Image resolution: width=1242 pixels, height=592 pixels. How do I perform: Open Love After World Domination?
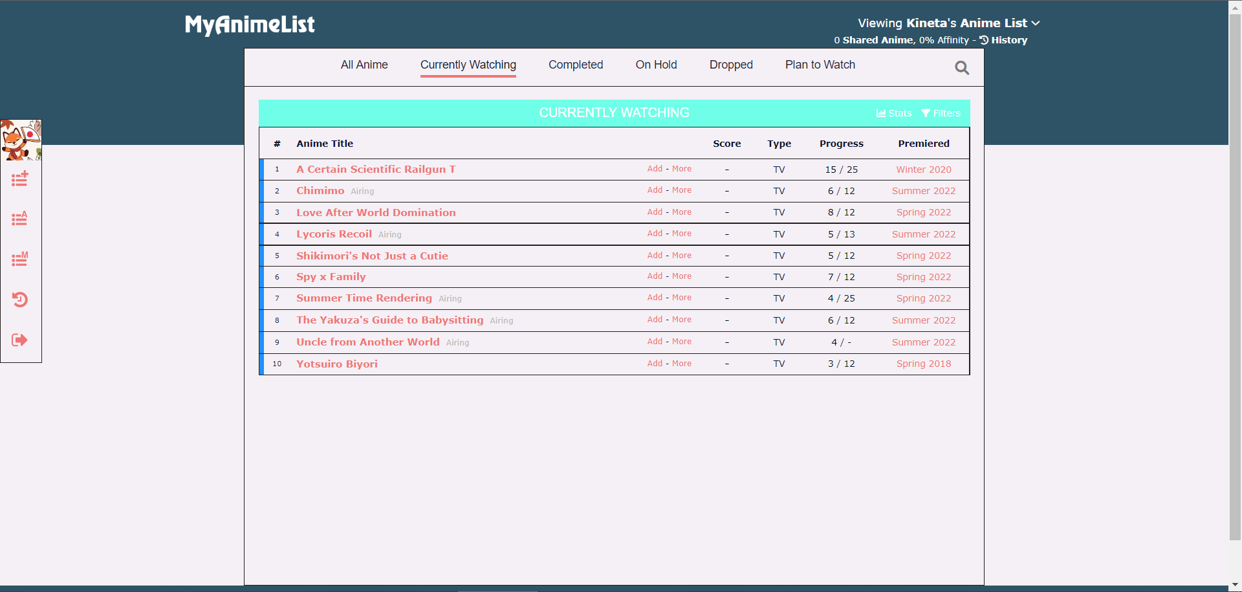(x=376, y=212)
